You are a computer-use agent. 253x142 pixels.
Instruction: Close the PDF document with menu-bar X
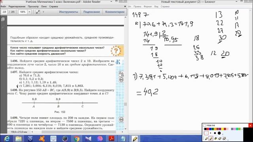[125, 7]
